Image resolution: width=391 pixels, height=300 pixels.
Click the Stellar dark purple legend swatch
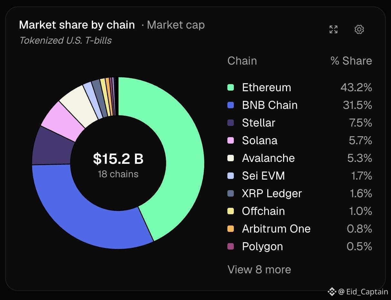(231, 123)
